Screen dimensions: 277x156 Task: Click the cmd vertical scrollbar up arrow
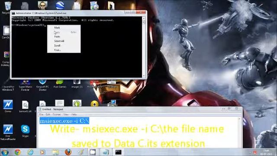pyautogui.click(x=144, y=18)
